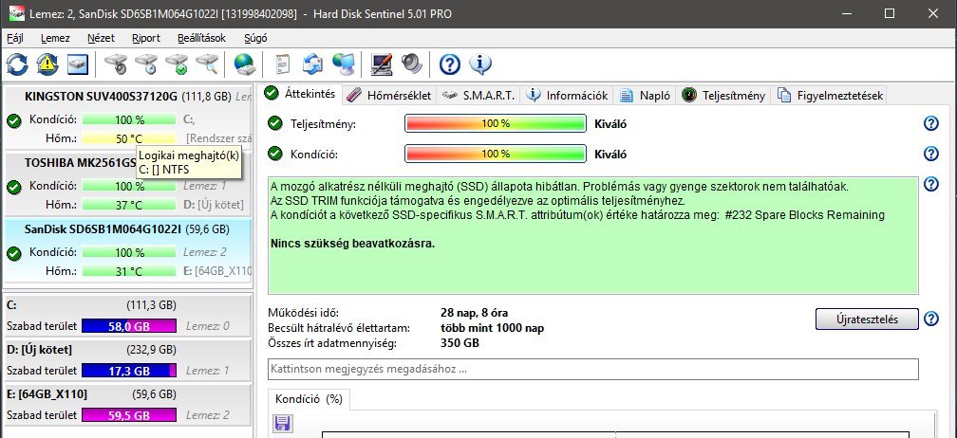
Task: Click help icon beside green status text box
Action: pyautogui.click(x=930, y=184)
